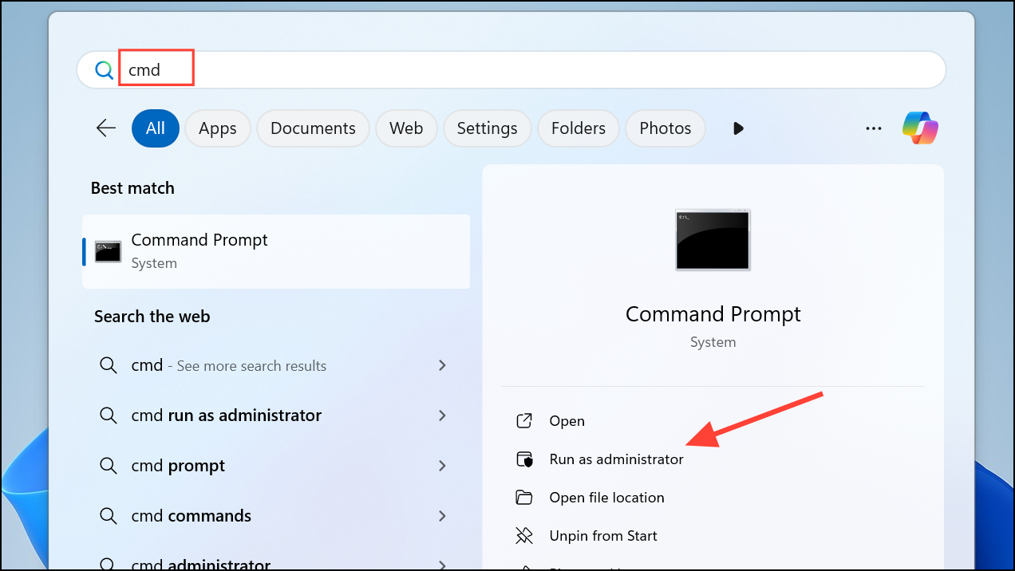Expand the 'cmd prompt' suggestion arrow
The height and width of the screenshot is (571, 1015).
click(x=442, y=466)
